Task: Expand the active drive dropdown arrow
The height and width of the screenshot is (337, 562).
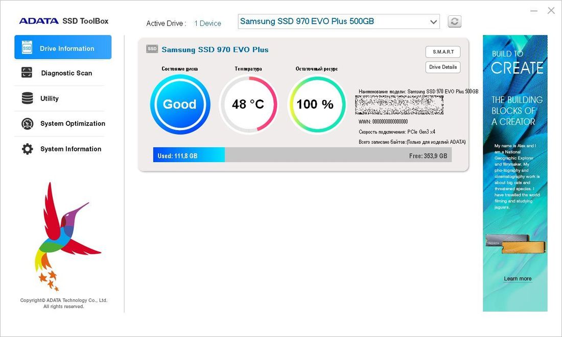Action: (433, 22)
